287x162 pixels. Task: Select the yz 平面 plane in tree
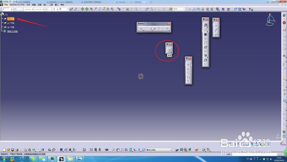[x=11, y=23]
